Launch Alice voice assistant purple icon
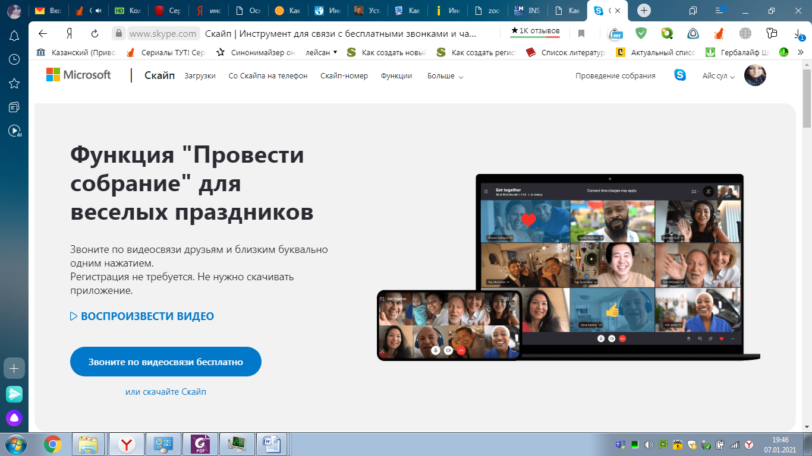 click(x=14, y=418)
